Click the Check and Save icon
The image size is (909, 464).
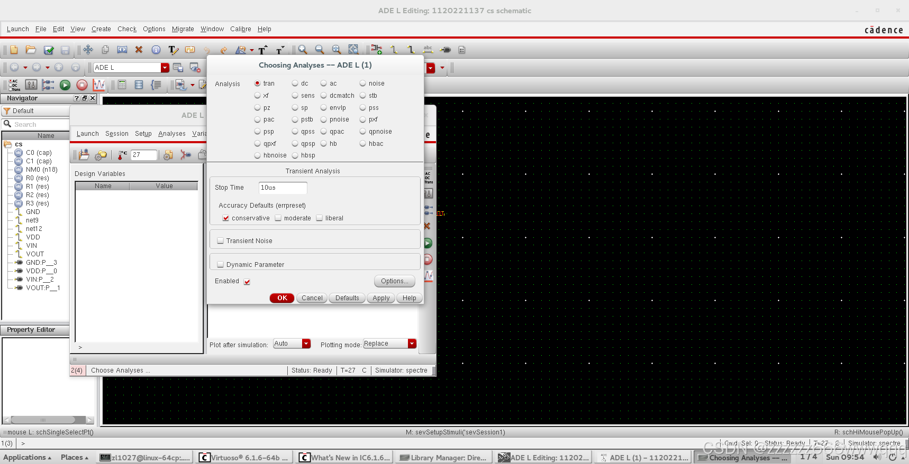pos(48,50)
